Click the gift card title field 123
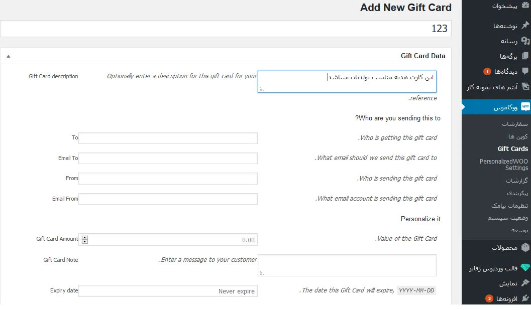Image resolution: width=531 pixels, height=310 pixels. [x=226, y=29]
